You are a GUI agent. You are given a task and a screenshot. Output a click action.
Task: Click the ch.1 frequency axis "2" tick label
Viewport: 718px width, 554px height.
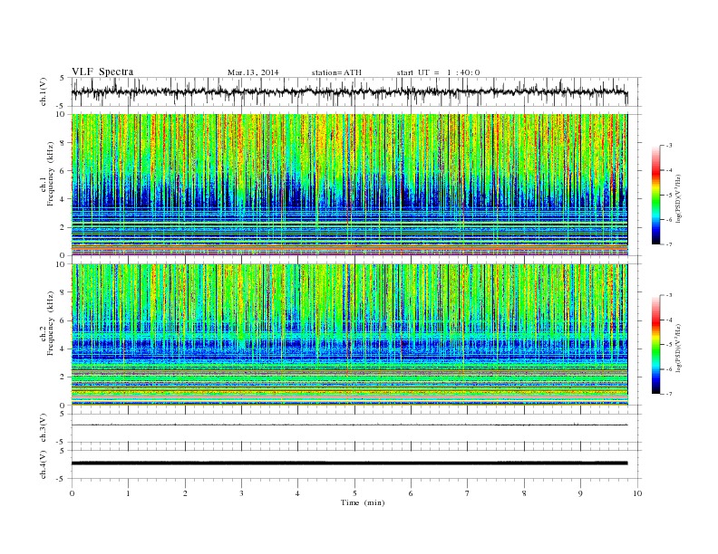pos(63,227)
